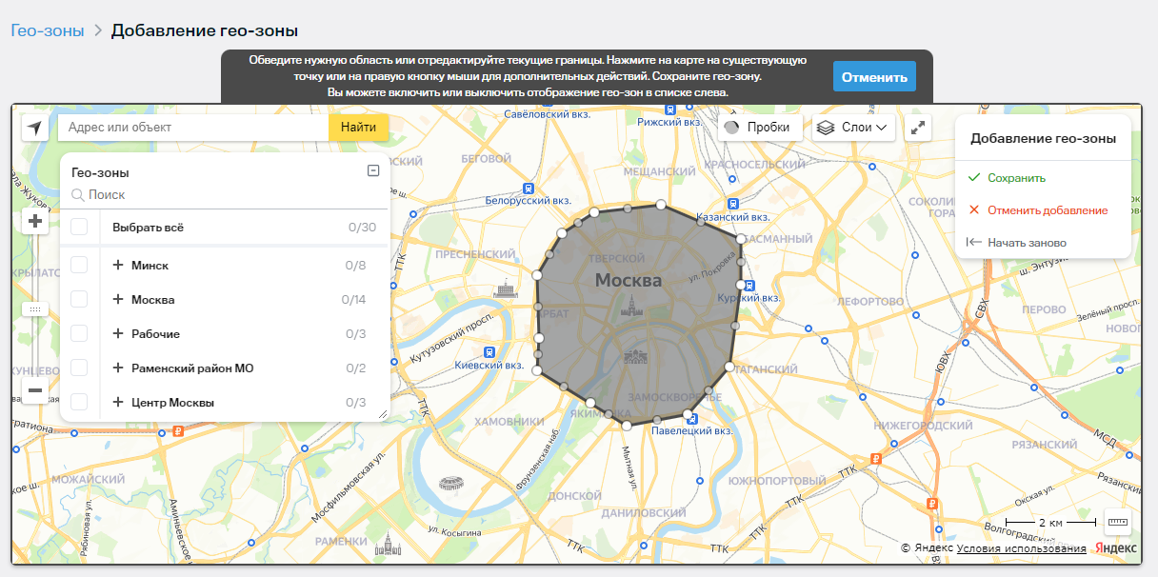Click the Павелецкий вкз. metro icon
Viewport: 1158px width, 577px height.
(x=691, y=418)
